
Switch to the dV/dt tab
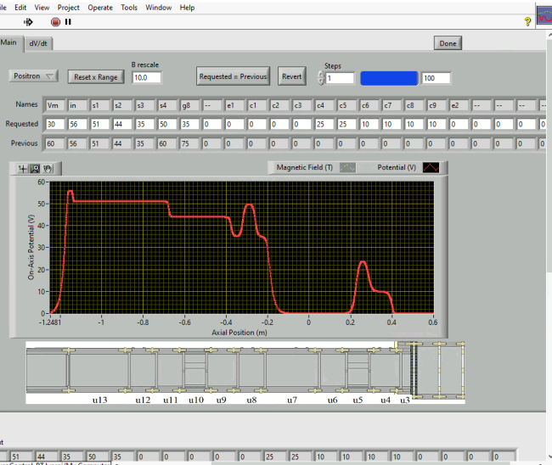point(40,42)
